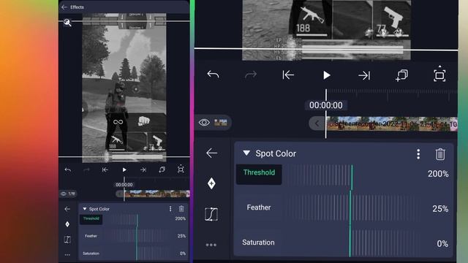Click the magnifier icon in the left preview
This screenshot has width=468, height=263.
(x=67, y=23)
